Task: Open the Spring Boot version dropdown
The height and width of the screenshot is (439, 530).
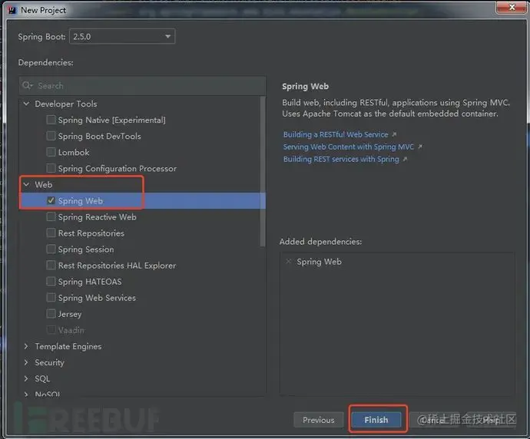Action: pos(122,37)
